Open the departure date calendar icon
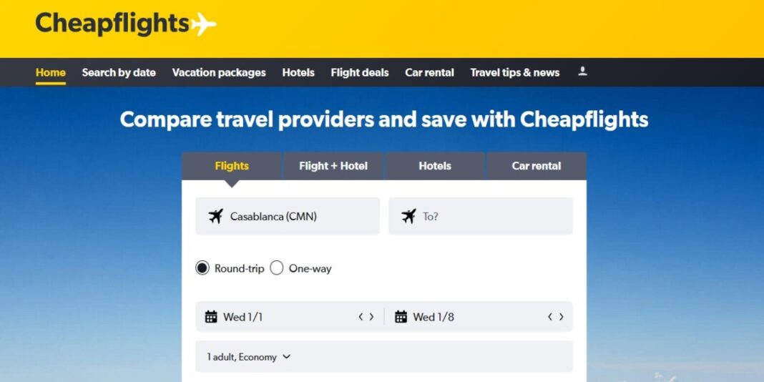The height and width of the screenshot is (382, 764). tap(211, 317)
